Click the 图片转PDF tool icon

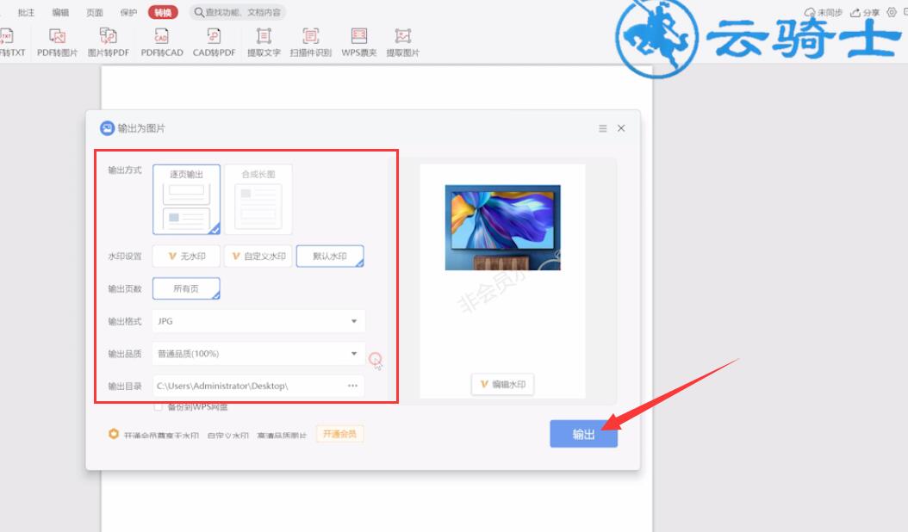[109, 36]
